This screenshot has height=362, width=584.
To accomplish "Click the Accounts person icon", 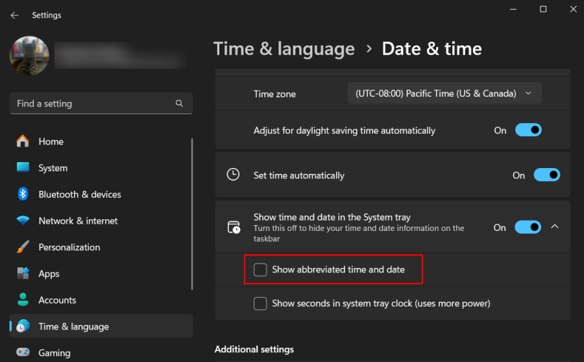I will (x=23, y=300).
